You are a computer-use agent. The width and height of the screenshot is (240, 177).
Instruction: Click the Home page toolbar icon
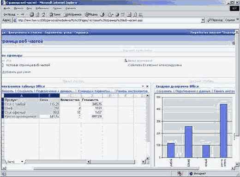[43, 14]
